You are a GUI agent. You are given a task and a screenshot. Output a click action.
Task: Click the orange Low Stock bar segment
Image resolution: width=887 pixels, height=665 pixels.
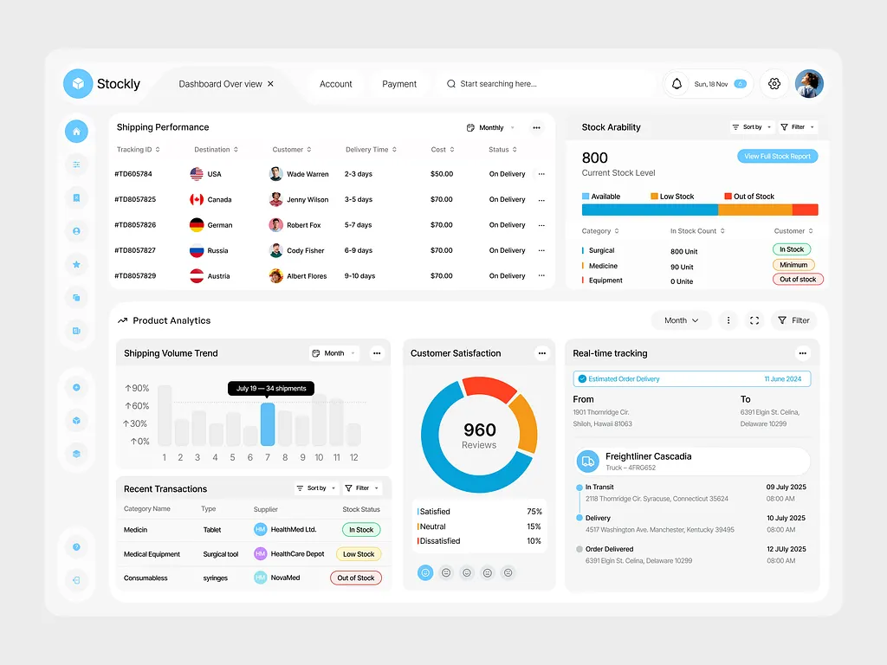[x=754, y=210]
